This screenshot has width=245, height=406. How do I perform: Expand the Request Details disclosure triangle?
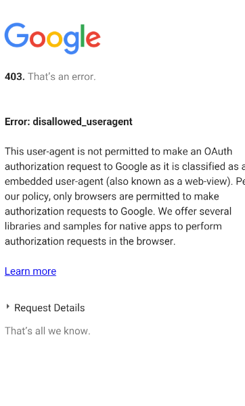7,307
